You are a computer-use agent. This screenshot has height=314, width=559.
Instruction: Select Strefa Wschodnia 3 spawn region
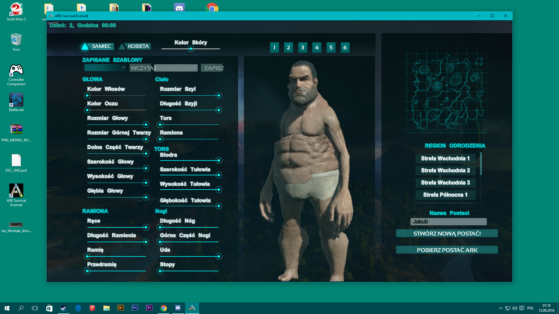click(445, 183)
